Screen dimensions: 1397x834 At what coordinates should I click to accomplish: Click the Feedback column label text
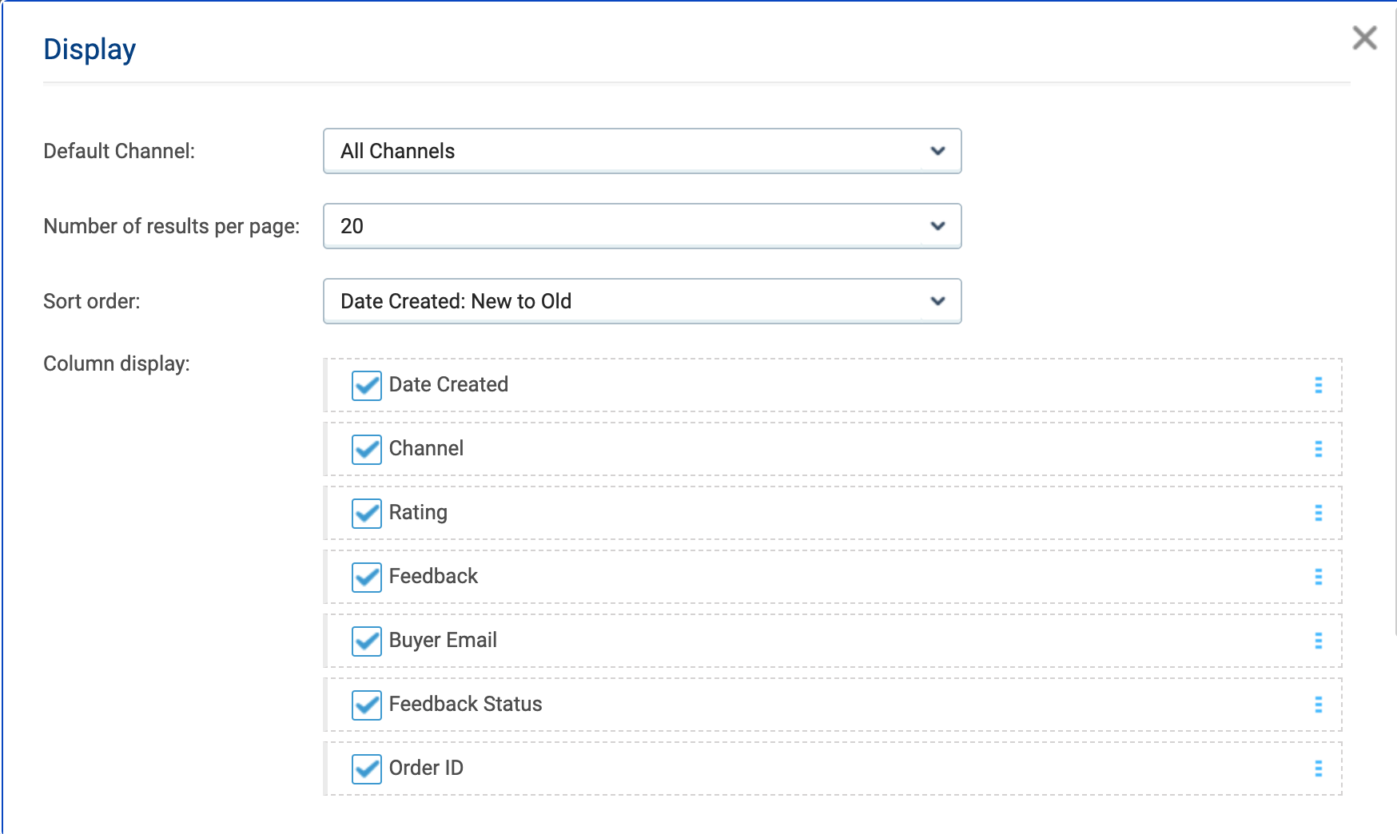[433, 576]
